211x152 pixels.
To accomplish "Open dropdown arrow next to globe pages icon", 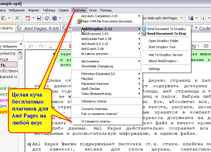I will [x=60, y=18].
